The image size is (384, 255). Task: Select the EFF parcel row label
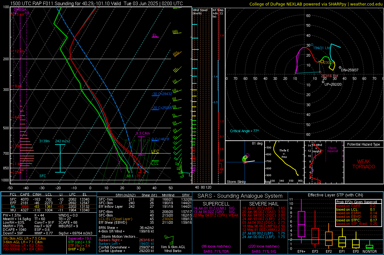pos(13,203)
